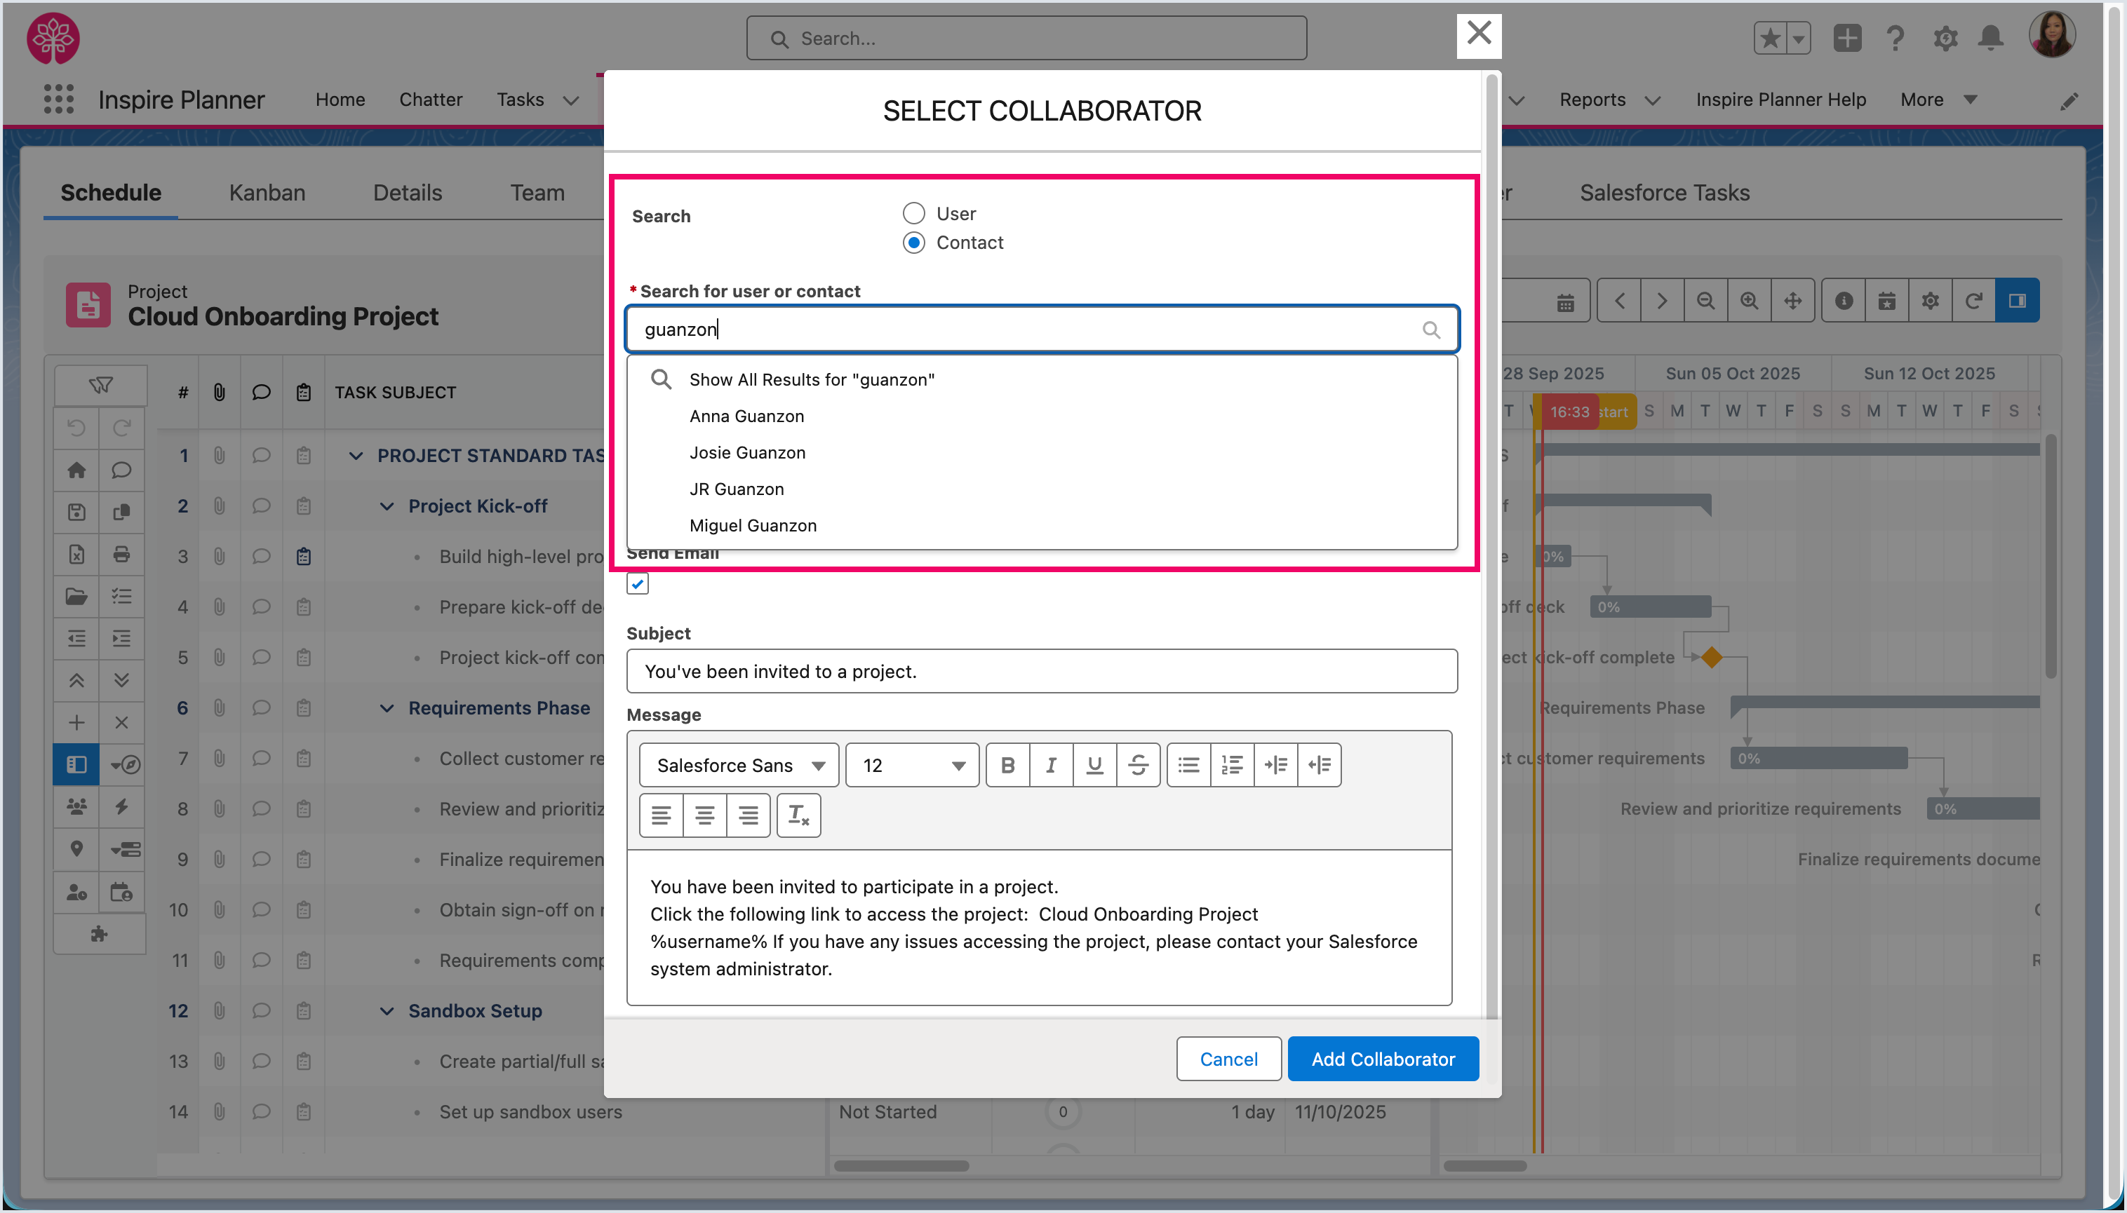Select Show All Results for guanzon
The image size is (2127, 1213).
pos(811,380)
